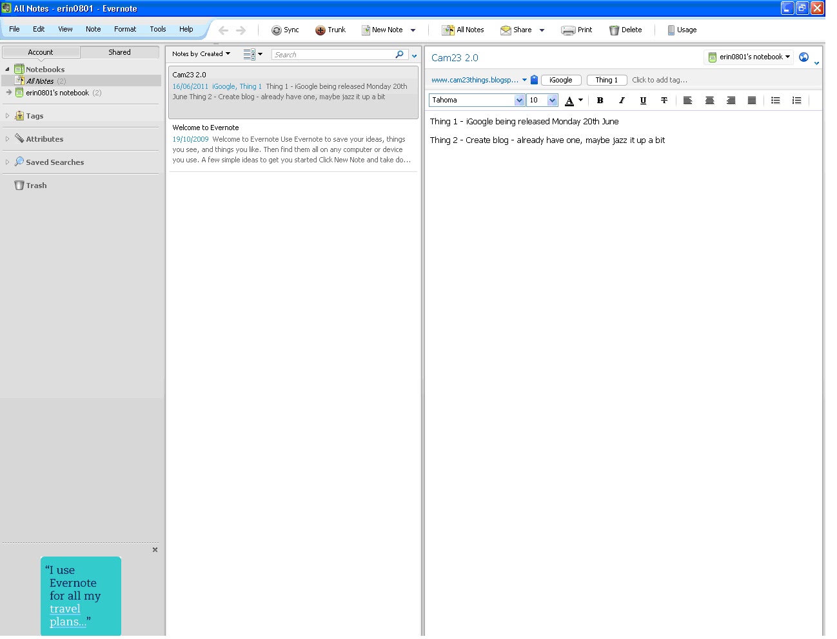This screenshot has height=639, width=837.
Task: Open the Edit menu
Action: pos(39,29)
